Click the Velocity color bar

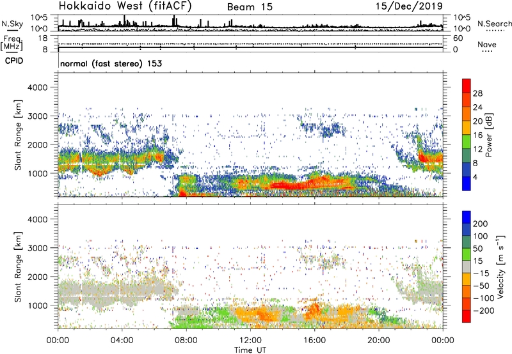point(467,266)
